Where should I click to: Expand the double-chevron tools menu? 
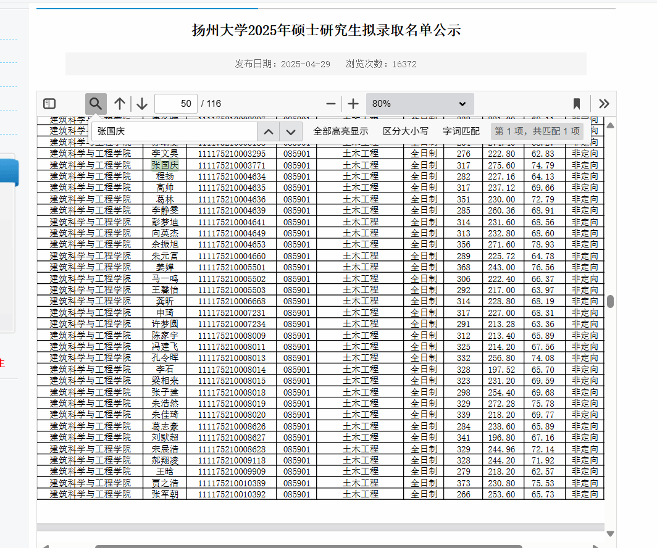[604, 104]
